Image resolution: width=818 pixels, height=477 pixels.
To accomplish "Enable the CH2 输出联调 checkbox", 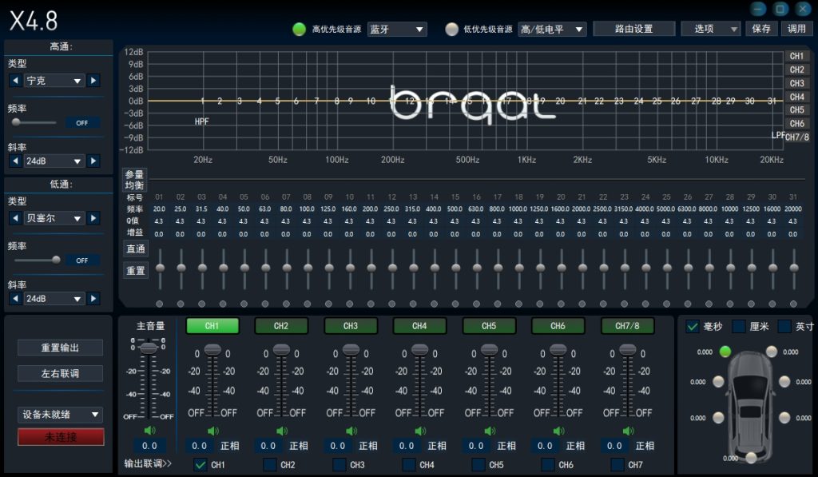I will click(x=270, y=464).
